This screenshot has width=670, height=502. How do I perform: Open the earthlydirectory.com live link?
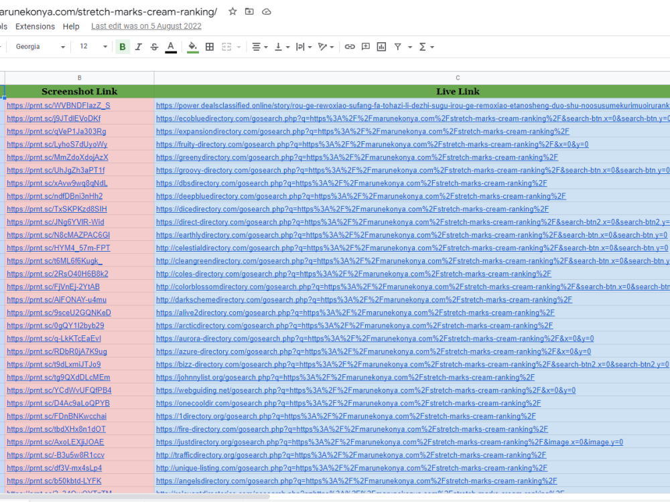click(x=411, y=235)
